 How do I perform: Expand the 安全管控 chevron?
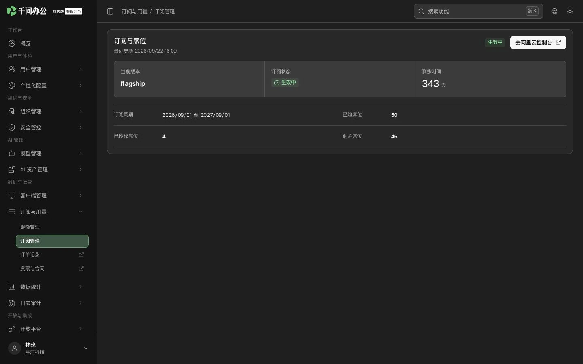(x=81, y=127)
